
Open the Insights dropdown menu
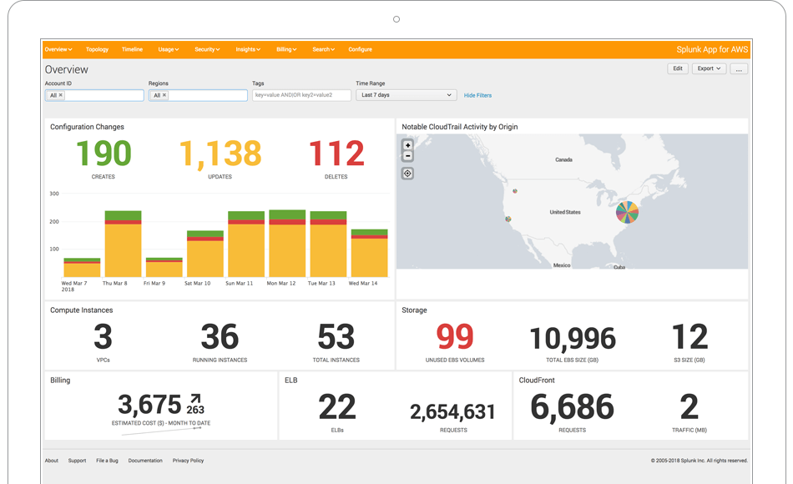click(x=248, y=49)
